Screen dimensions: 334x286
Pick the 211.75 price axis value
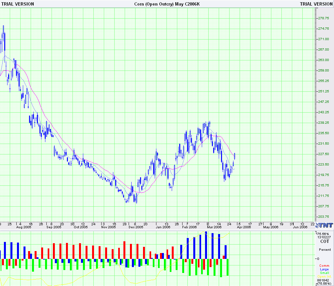tap(324, 196)
